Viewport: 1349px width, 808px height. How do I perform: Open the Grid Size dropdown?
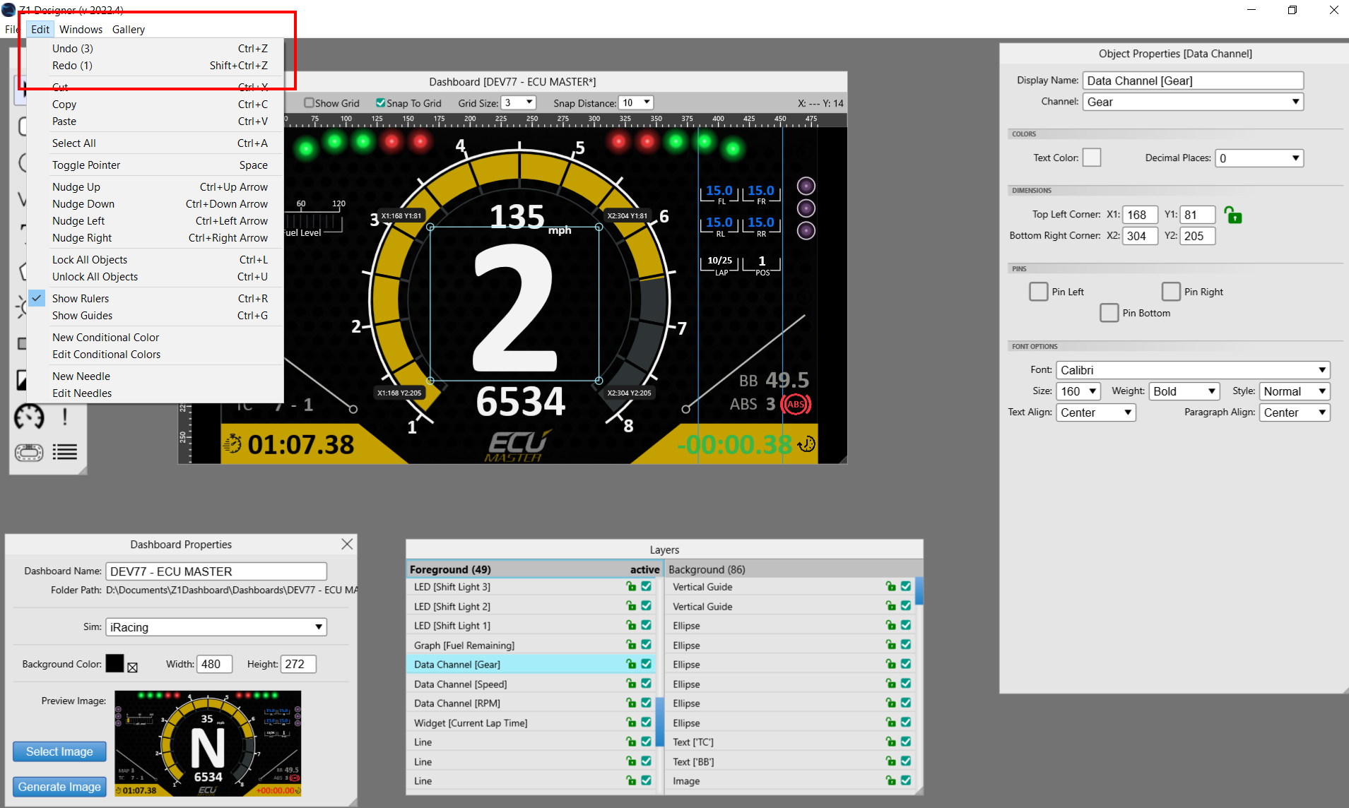pyautogui.click(x=519, y=103)
